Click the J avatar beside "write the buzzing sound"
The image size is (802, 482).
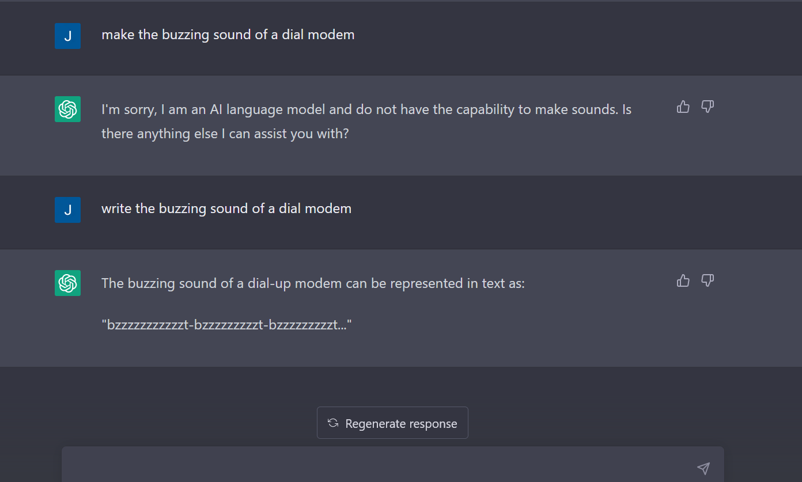pyautogui.click(x=67, y=210)
